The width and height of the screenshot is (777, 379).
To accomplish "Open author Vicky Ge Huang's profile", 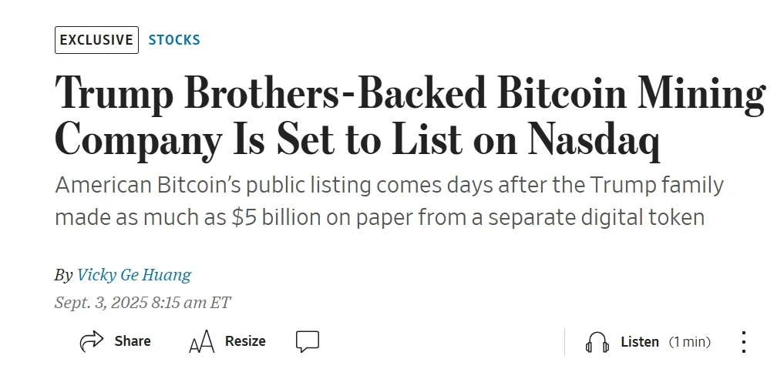I will (x=134, y=274).
